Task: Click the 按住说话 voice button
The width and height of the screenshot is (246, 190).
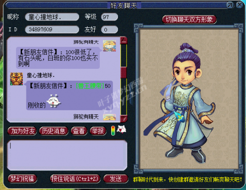Action: click(x=75, y=179)
